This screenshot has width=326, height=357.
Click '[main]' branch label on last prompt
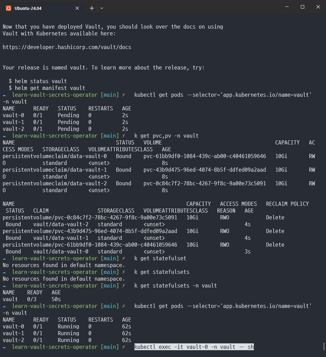[110, 347]
